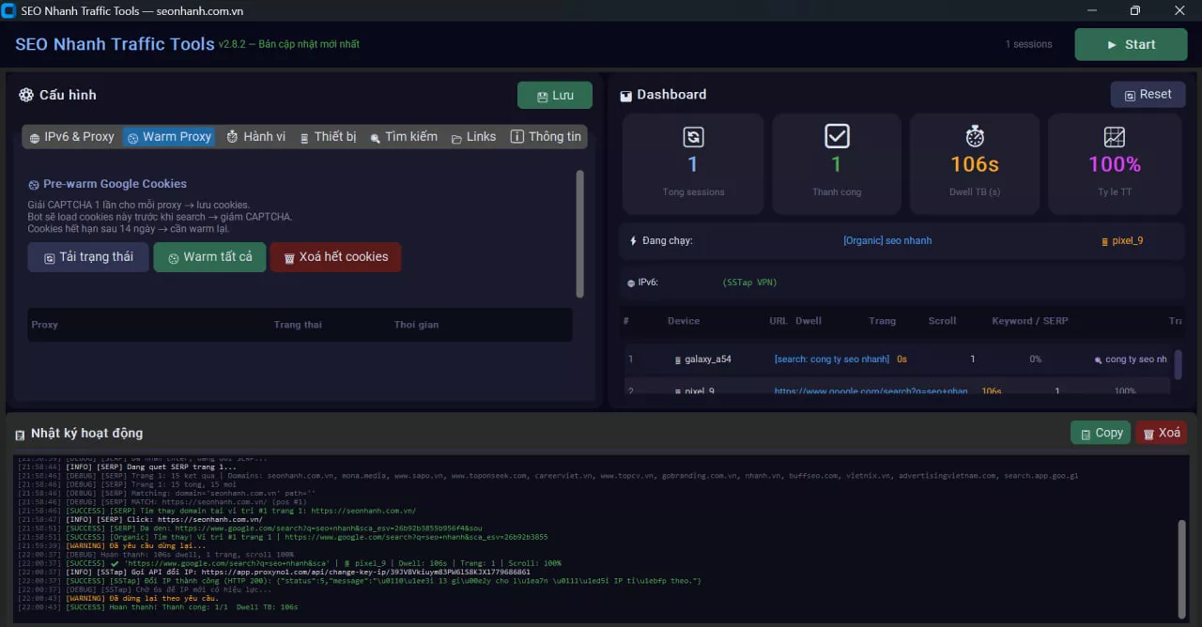1202x627 pixels.
Task: Open the [search: cong ty seo nhanh] link
Action: click(x=831, y=359)
